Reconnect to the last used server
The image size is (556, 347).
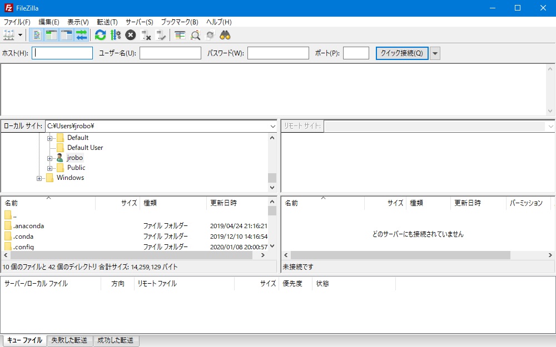point(161,35)
